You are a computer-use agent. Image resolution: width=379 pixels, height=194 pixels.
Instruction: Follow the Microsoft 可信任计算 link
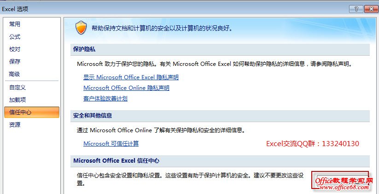click(x=111, y=144)
